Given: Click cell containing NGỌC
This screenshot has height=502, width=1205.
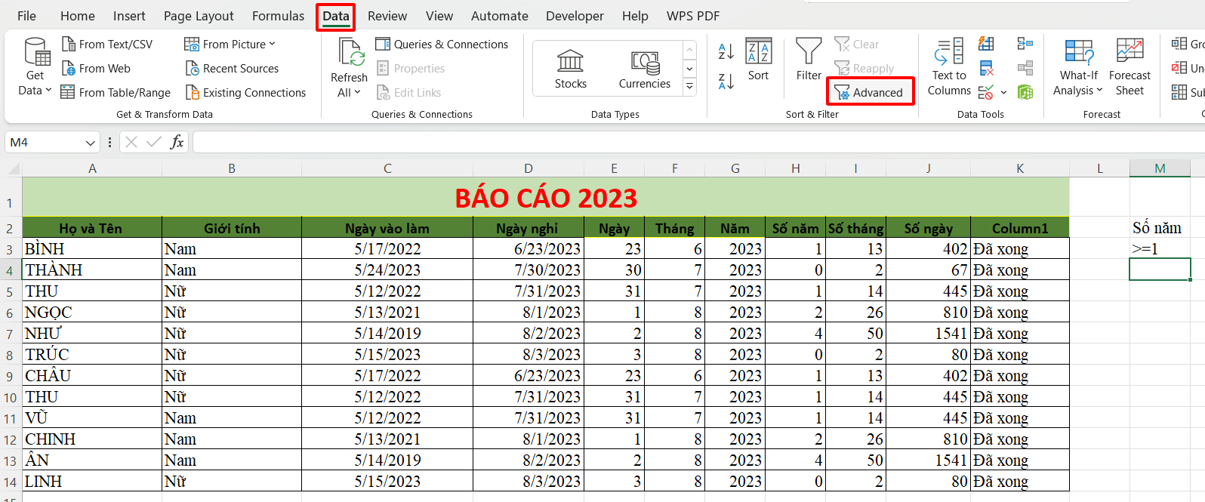Looking at the screenshot, I should pos(92,313).
